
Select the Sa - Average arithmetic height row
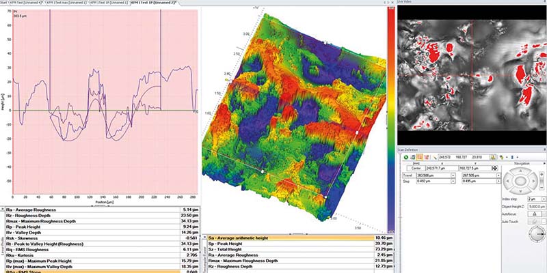tap(300, 238)
